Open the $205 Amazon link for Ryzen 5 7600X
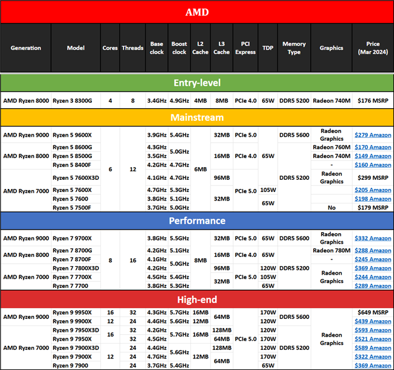Image resolution: width=394 pixels, height=370 pixels. 373,190
